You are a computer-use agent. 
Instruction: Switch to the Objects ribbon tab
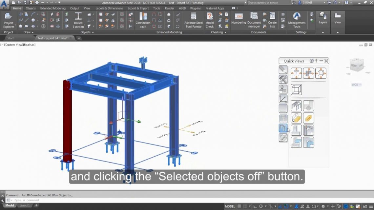(31, 8)
